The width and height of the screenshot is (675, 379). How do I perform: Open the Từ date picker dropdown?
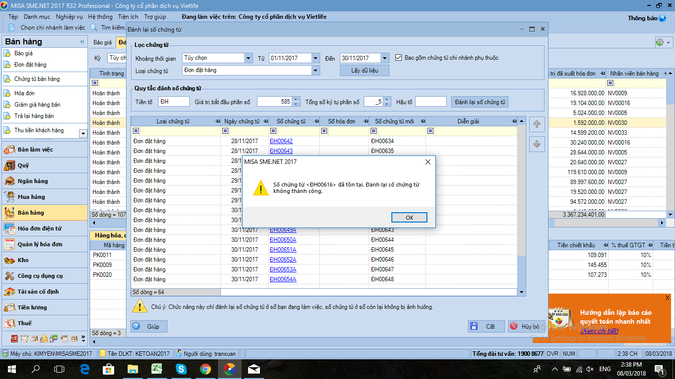[315, 58]
